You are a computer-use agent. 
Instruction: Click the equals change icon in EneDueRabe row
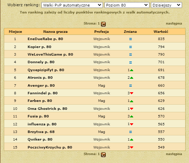pyautogui.click(x=130, y=39)
